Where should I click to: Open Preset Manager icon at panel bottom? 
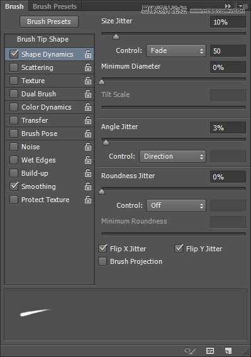click(210, 351)
